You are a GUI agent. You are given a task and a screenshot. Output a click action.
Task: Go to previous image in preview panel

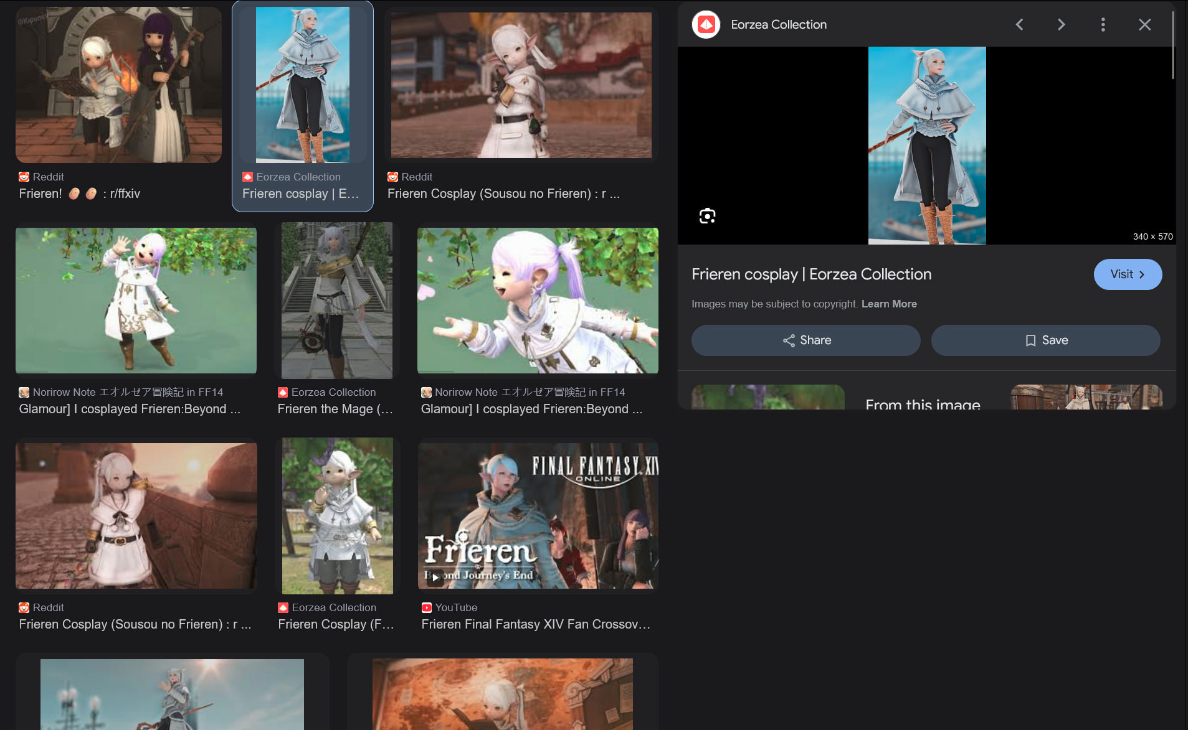tap(1019, 24)
